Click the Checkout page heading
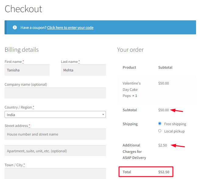The width and height of the screenshot is (200, 179). click(x=23, y=9)
